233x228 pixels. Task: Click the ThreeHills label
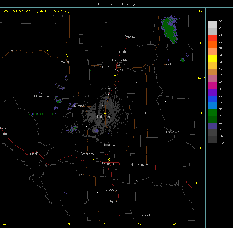(145, 113)
